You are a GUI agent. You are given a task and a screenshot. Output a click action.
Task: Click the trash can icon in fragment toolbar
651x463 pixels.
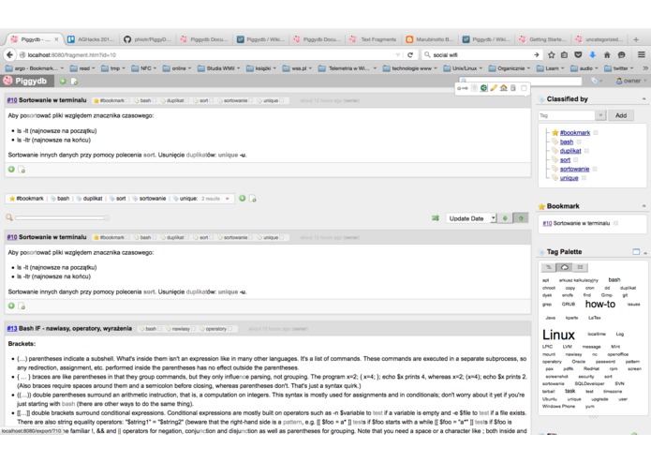click(513, 88)
